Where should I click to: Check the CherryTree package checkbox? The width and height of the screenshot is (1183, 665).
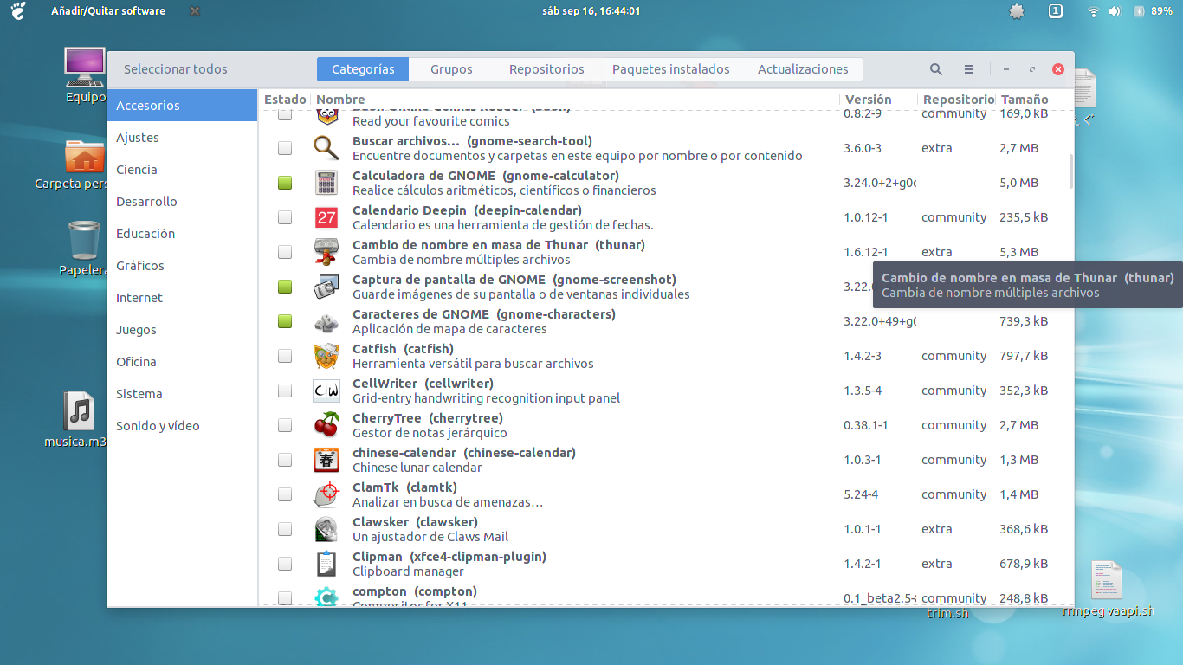tap(285, 425)
